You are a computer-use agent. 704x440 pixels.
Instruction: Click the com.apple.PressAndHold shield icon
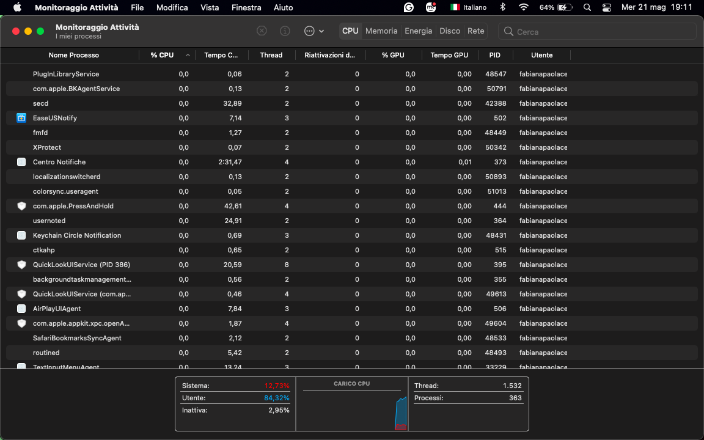coord(21,206)
